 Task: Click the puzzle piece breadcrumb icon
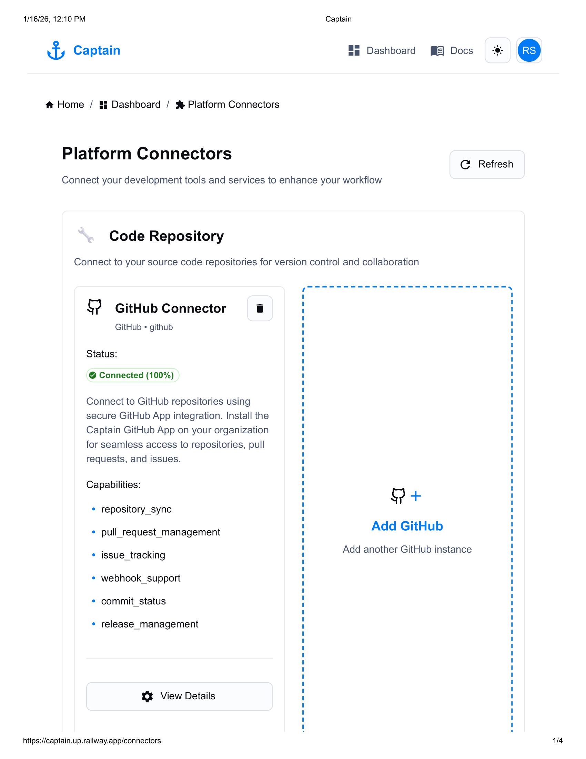click(180, 105)
